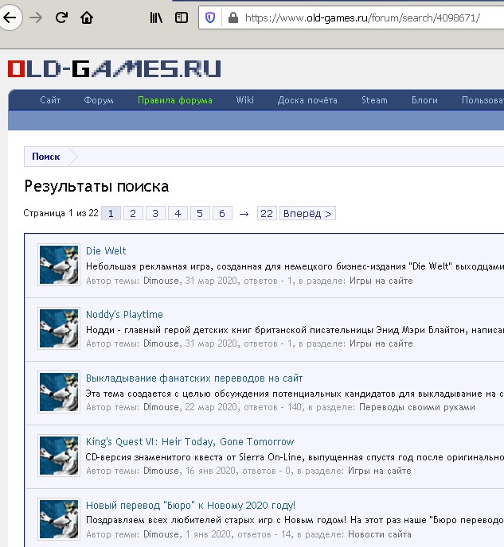Screen dimensions: 504x547
Task: Open Dimouse's profile in the Noddy's Playtime row
Action: coord(161,343)
